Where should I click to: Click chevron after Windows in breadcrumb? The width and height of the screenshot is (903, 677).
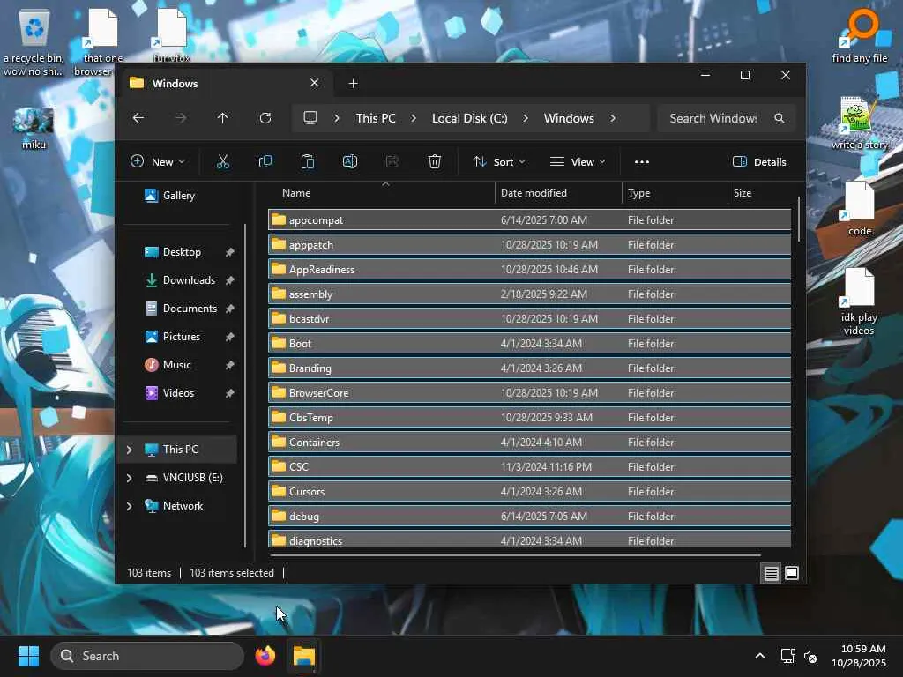[x=613, y=118]
